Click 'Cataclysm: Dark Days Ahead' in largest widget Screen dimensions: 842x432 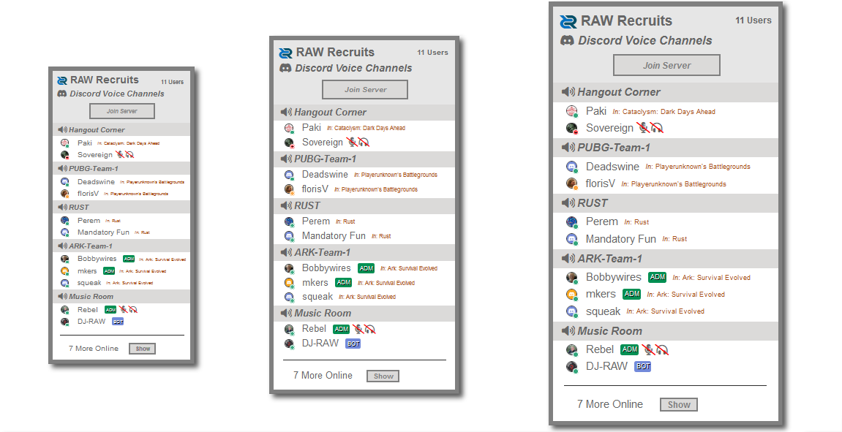(x=669, y=112)
